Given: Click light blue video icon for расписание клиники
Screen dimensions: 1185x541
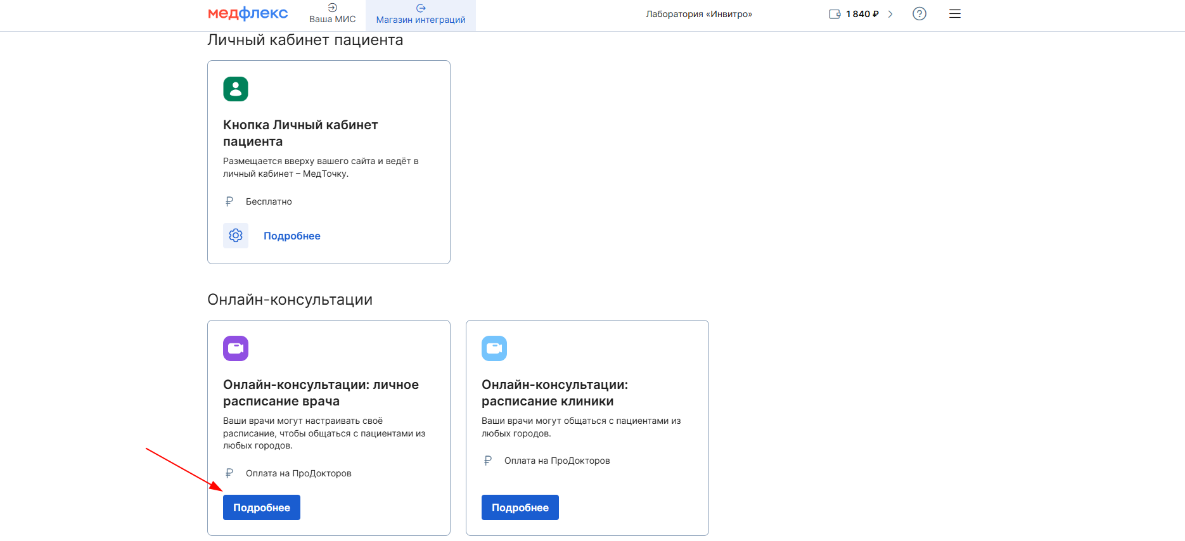Looking at the screenshot, I should pos(494,348).
